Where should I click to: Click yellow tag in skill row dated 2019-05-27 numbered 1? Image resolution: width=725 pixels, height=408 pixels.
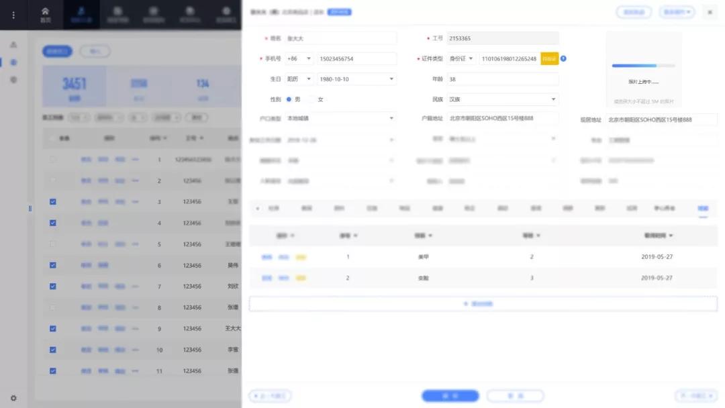[301, 257]
